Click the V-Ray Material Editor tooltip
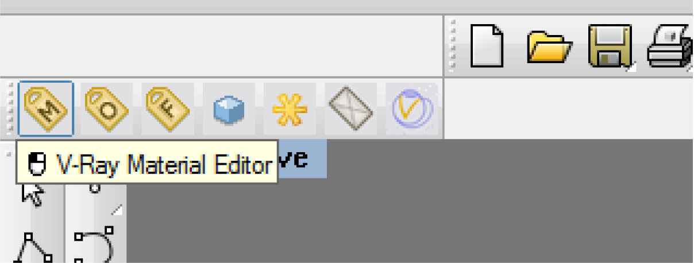The width and height of the screenshot is (694, 263). click(x=147, y=165)
